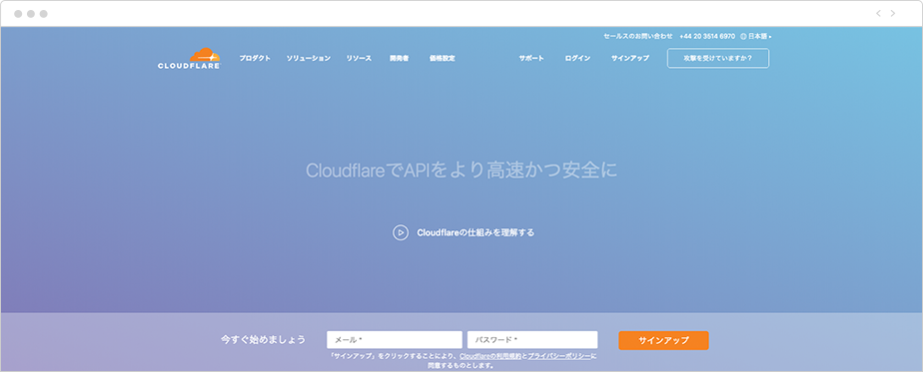This screenshot has height=372, width=923.
Task: Click the 攻撃を受けていますか？ outlined button
Action: [718, 58]
